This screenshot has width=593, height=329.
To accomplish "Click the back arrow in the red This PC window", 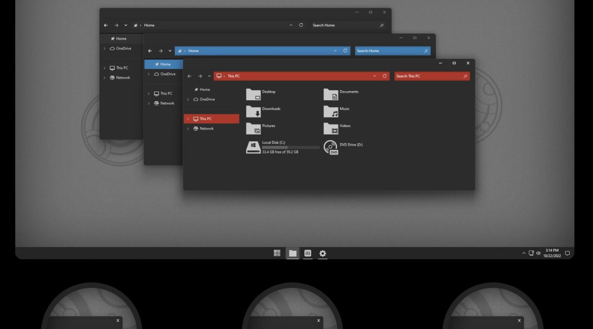I will pos(190,76).
